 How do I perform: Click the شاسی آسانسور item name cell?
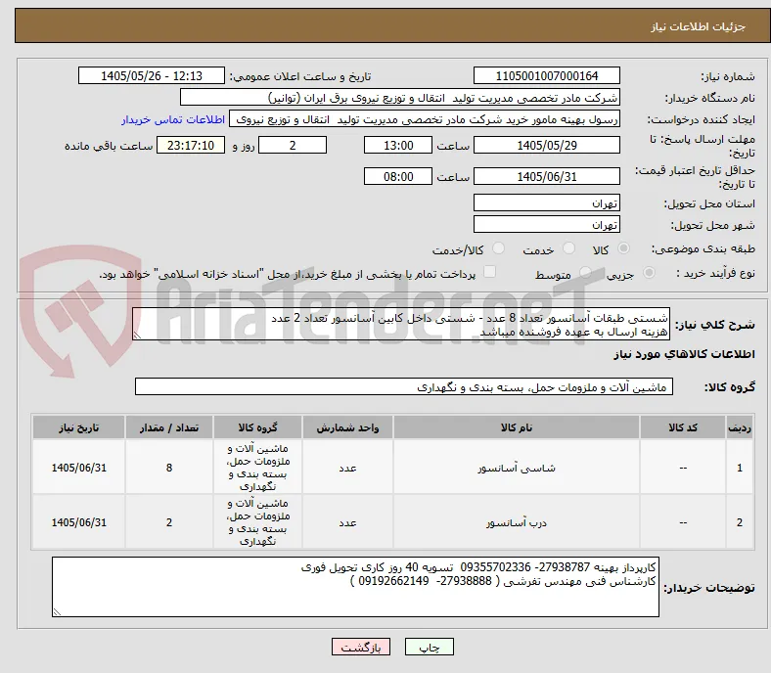pos(517,468)
